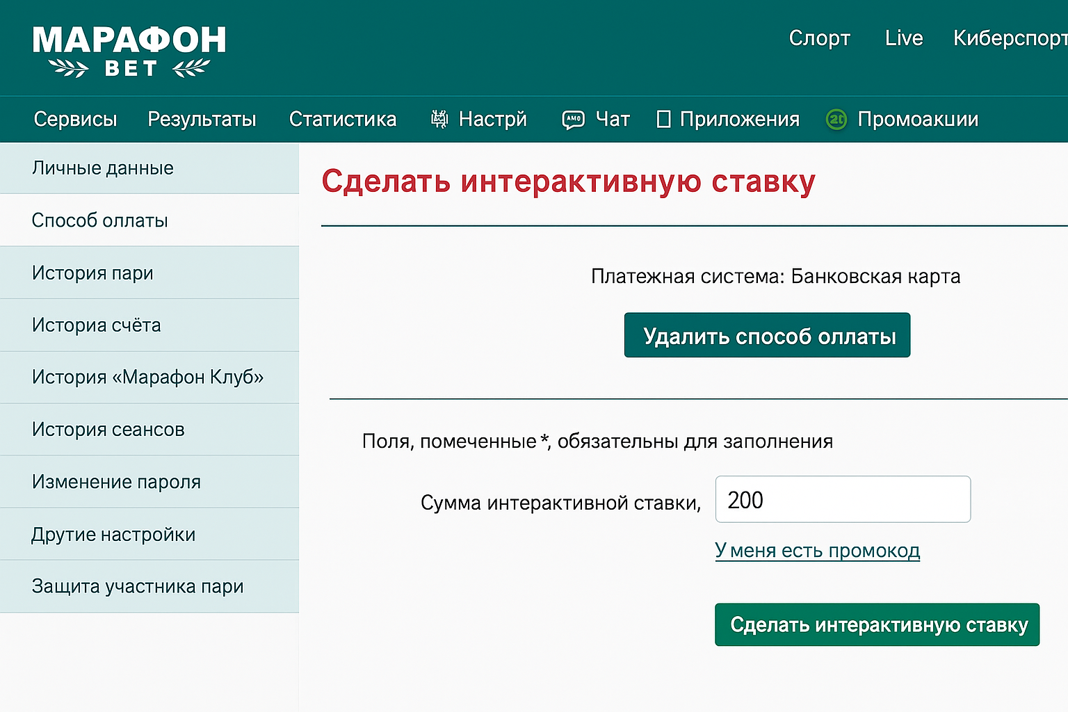
Task: Click the stake amount field showing 200
Action: 842,499
